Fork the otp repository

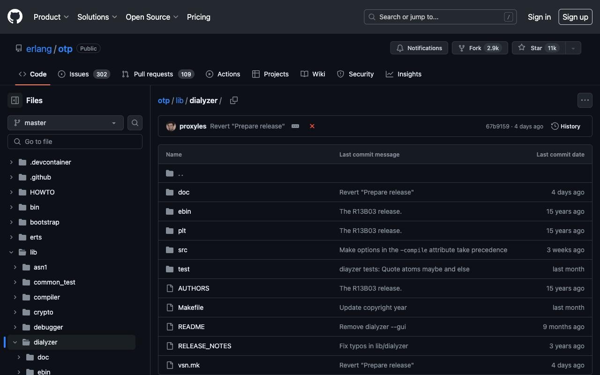[x=480, y=48]
